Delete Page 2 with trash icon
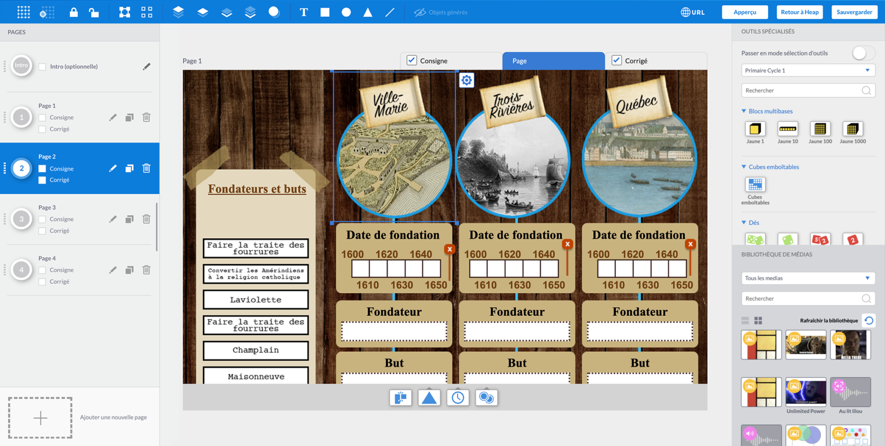Viewport: 885px width, 446px height. [x=146, y=169]
